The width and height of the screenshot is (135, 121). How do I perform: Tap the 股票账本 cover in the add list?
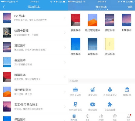[7, 77]
